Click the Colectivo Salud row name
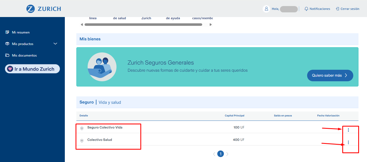Screen dimensions: 367x162 (x=100, y=140)
